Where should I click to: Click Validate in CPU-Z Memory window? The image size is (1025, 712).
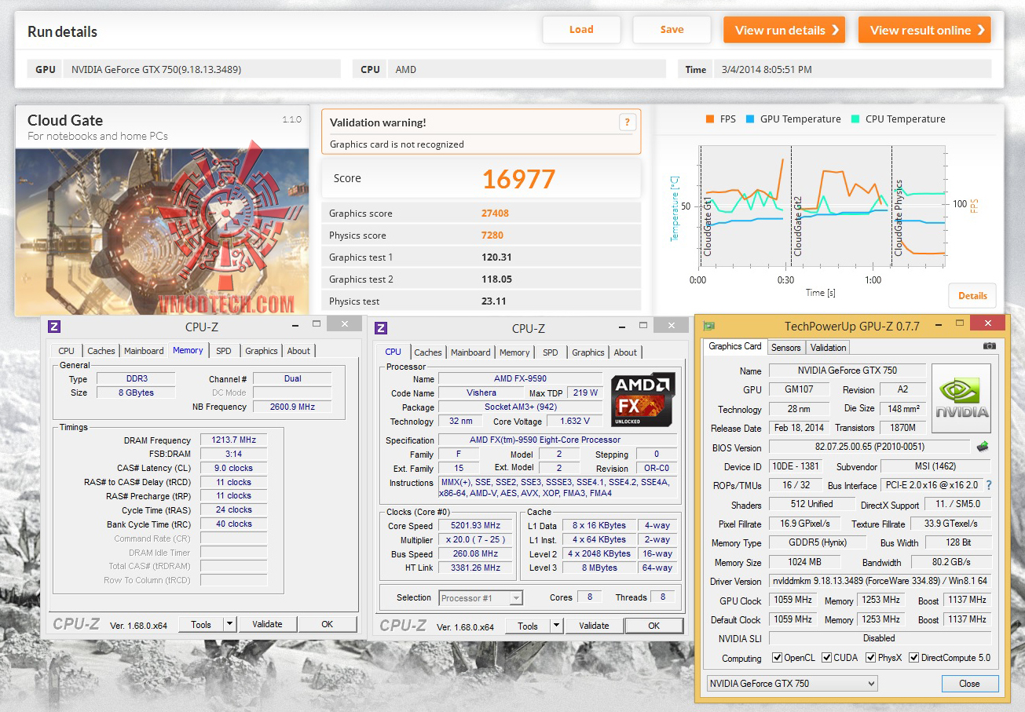(x=267, y=625)
